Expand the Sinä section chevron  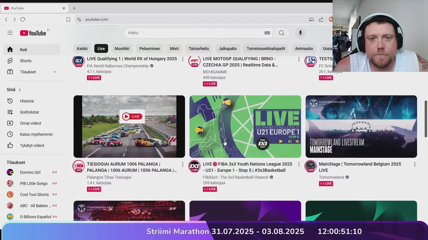click(x=20, y=90)
